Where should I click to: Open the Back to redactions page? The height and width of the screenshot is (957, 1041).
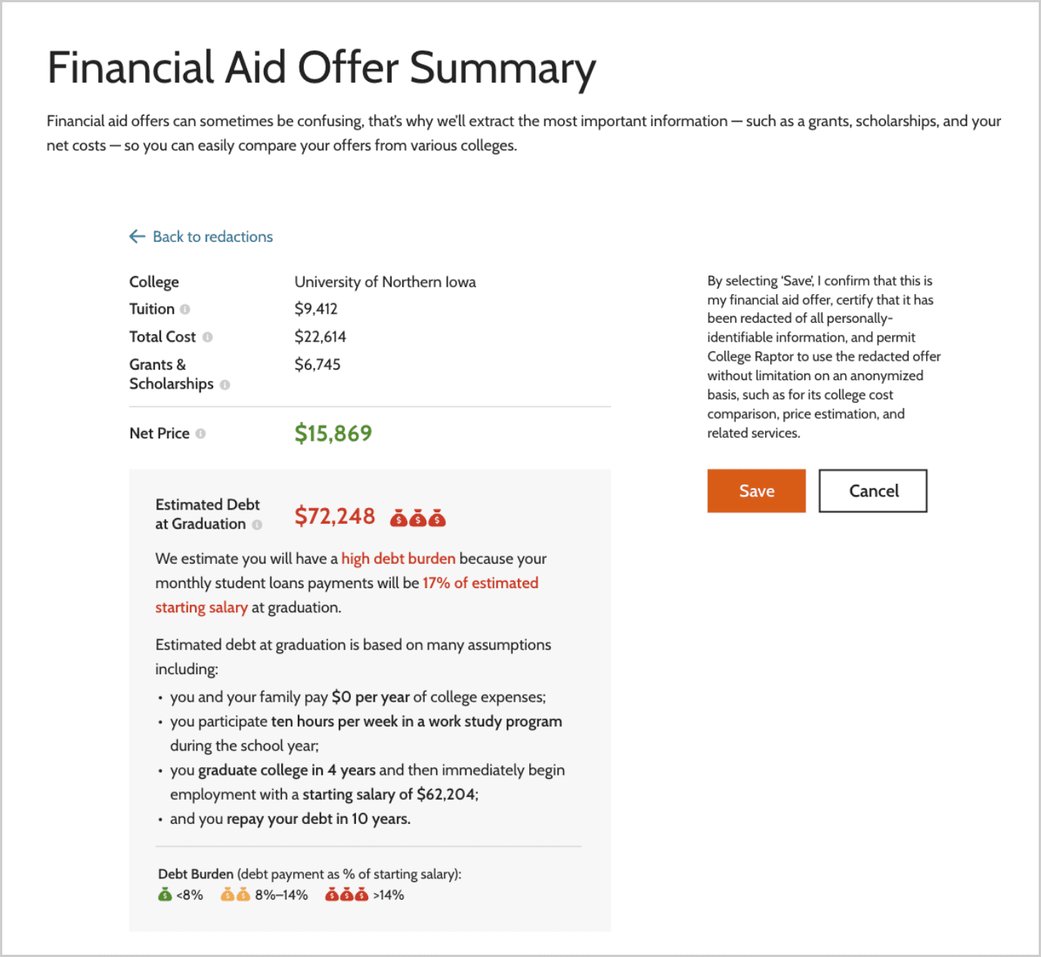(x=212, y=237)
